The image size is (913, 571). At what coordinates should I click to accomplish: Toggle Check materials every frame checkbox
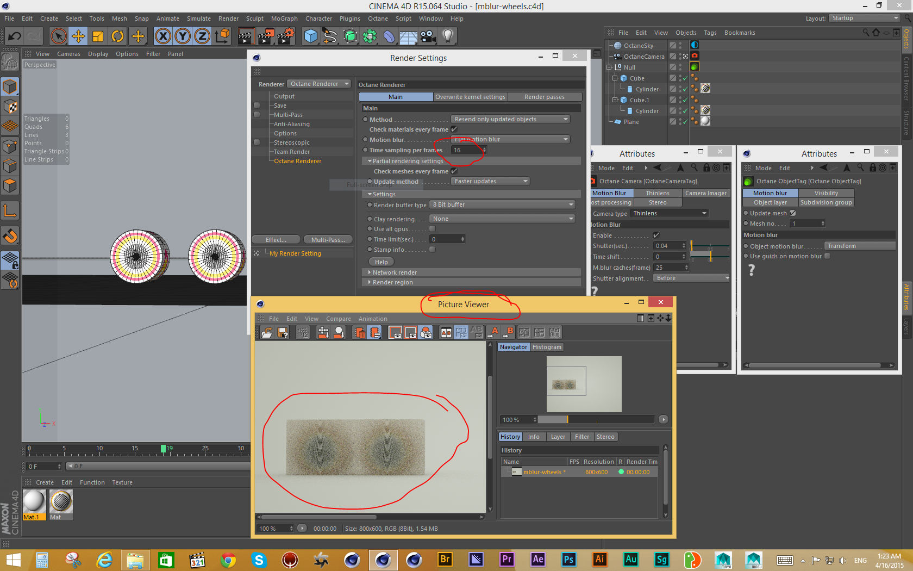point(454,129)
